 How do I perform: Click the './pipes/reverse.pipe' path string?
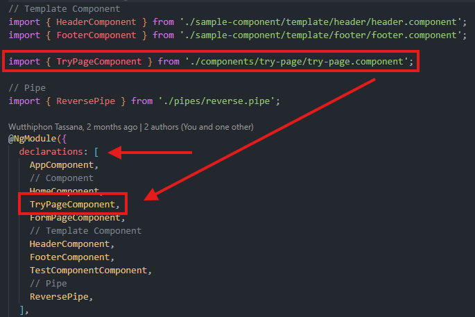click(216, 101)
